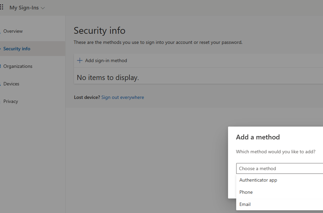Open the Privacy sidebar item
The image size is (323, 213).
10,101
